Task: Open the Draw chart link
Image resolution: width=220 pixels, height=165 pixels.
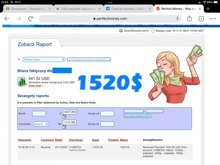Action: [35, 86]
